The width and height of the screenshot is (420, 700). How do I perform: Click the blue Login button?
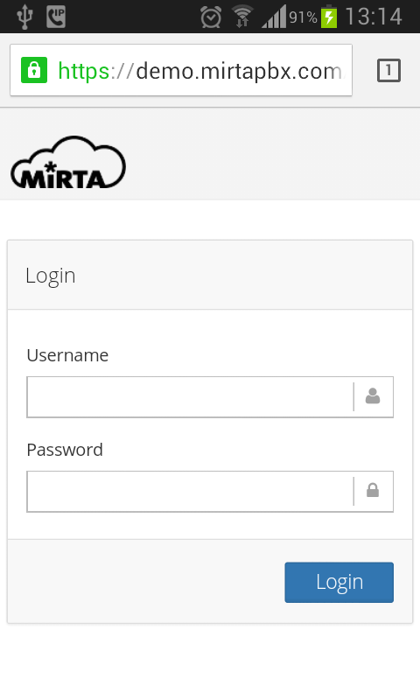(339, 582)
